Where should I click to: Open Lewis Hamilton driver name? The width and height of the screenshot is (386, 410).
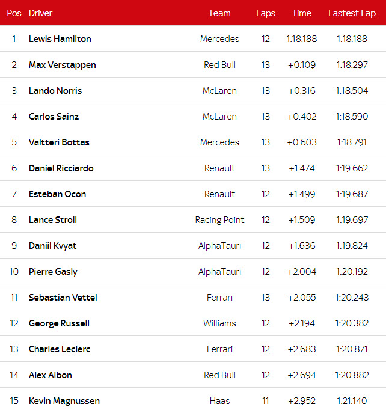coord(60,39)
